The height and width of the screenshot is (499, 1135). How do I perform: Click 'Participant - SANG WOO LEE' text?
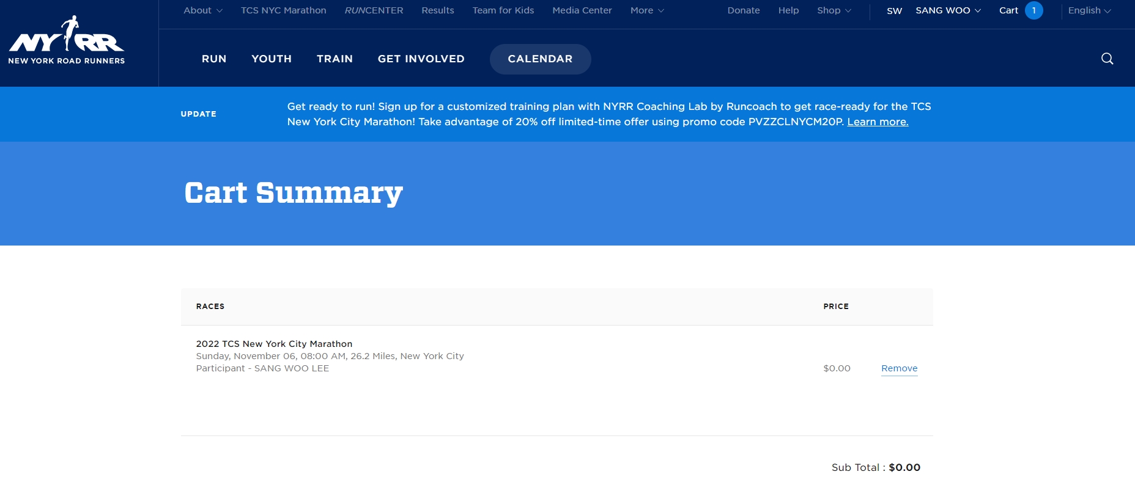pos(262,368)
